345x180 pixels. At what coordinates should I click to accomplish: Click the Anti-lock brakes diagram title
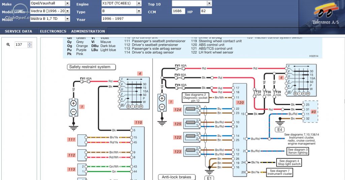pos(177,177)
